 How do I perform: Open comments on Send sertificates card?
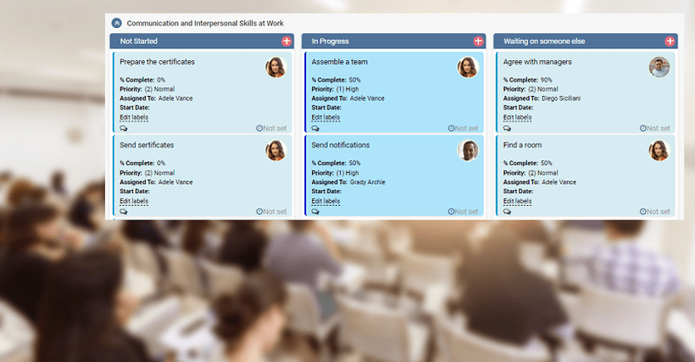[124, 212]
